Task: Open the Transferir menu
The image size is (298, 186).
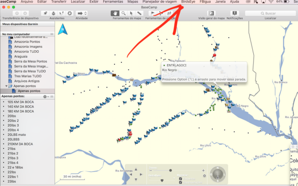Action: click(59, 2)
